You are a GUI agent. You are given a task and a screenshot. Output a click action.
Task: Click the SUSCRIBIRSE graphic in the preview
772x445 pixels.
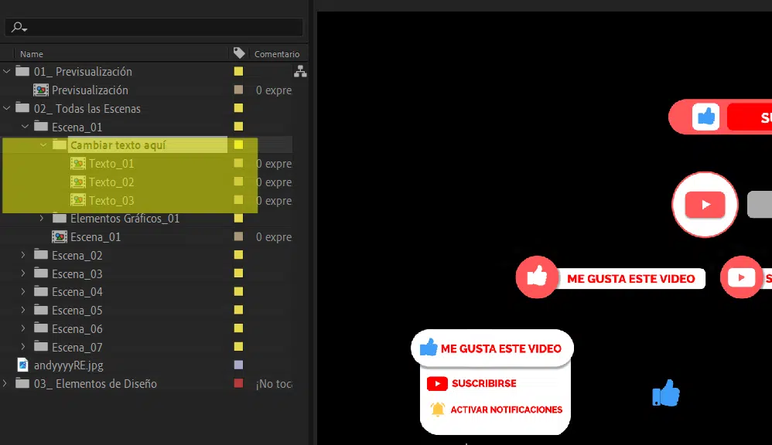tap(472, 383)
